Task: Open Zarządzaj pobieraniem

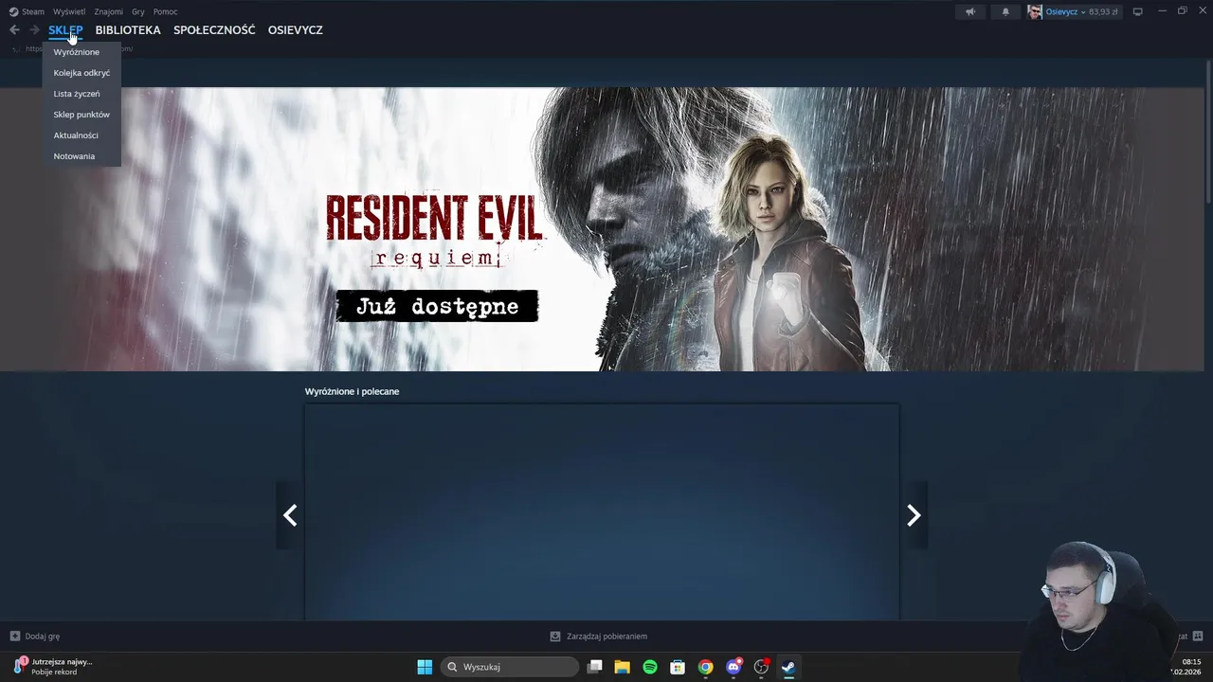Action: pyautogui.click(x=599, y=637)
